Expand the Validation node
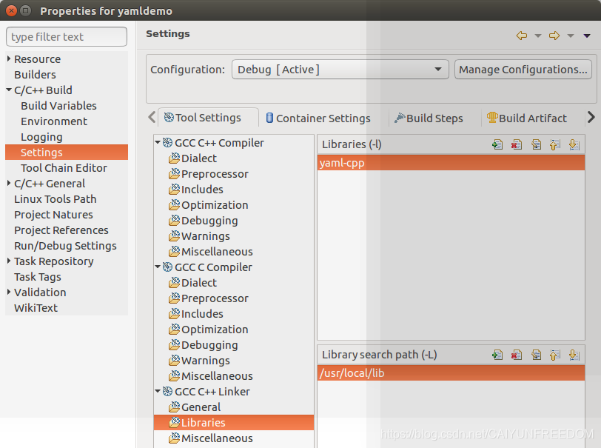This screenshot has height=448, width=601. point(9,292)
